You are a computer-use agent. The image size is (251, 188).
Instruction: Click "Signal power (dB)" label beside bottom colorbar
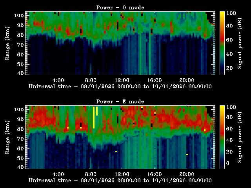240,137
